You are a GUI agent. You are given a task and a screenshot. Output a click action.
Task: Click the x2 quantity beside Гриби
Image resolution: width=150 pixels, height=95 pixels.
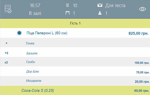point(6,62)
